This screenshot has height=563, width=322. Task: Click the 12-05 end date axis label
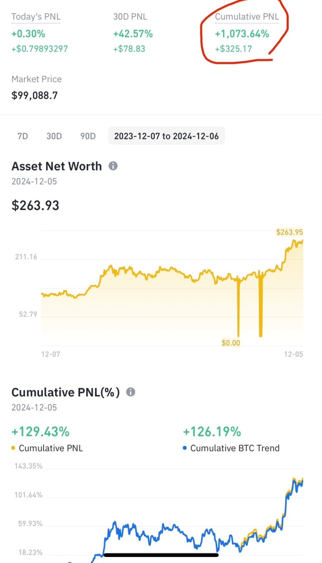pyautogui.click(x=294, y=354)
